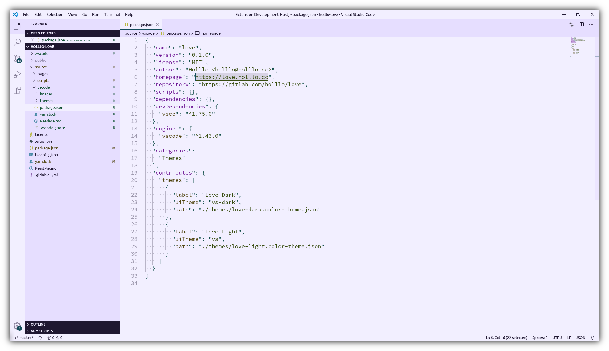
Task: Open the Run and Debug view
Action: [x=17, y=74]
